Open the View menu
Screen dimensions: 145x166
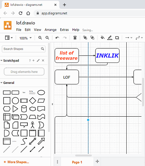37,30
